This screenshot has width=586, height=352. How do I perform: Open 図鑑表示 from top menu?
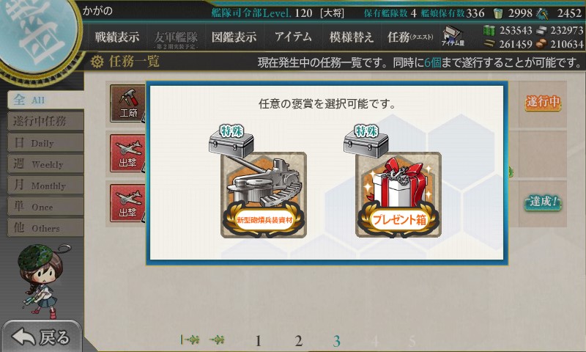(x=234, y=37)
